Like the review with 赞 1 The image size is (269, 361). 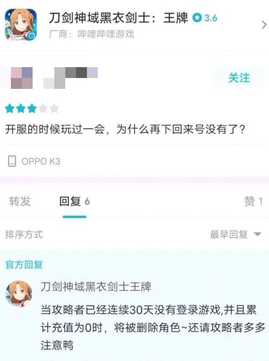253,201
